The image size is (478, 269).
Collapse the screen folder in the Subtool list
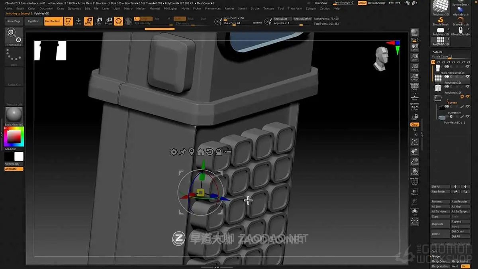click(x=438, y=98)
